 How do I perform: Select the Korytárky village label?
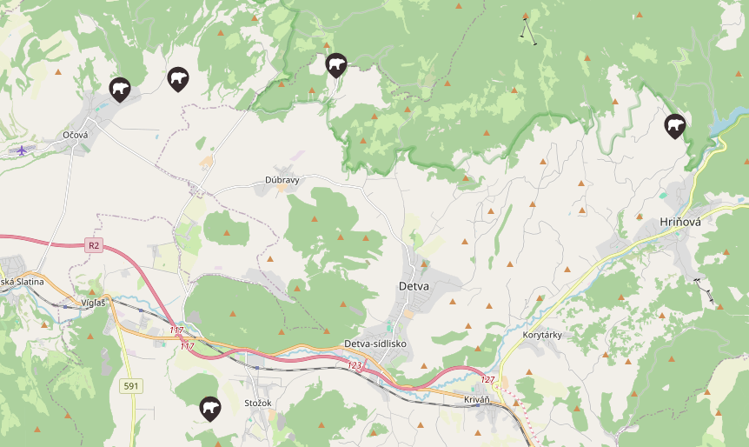tap(542, 335)
